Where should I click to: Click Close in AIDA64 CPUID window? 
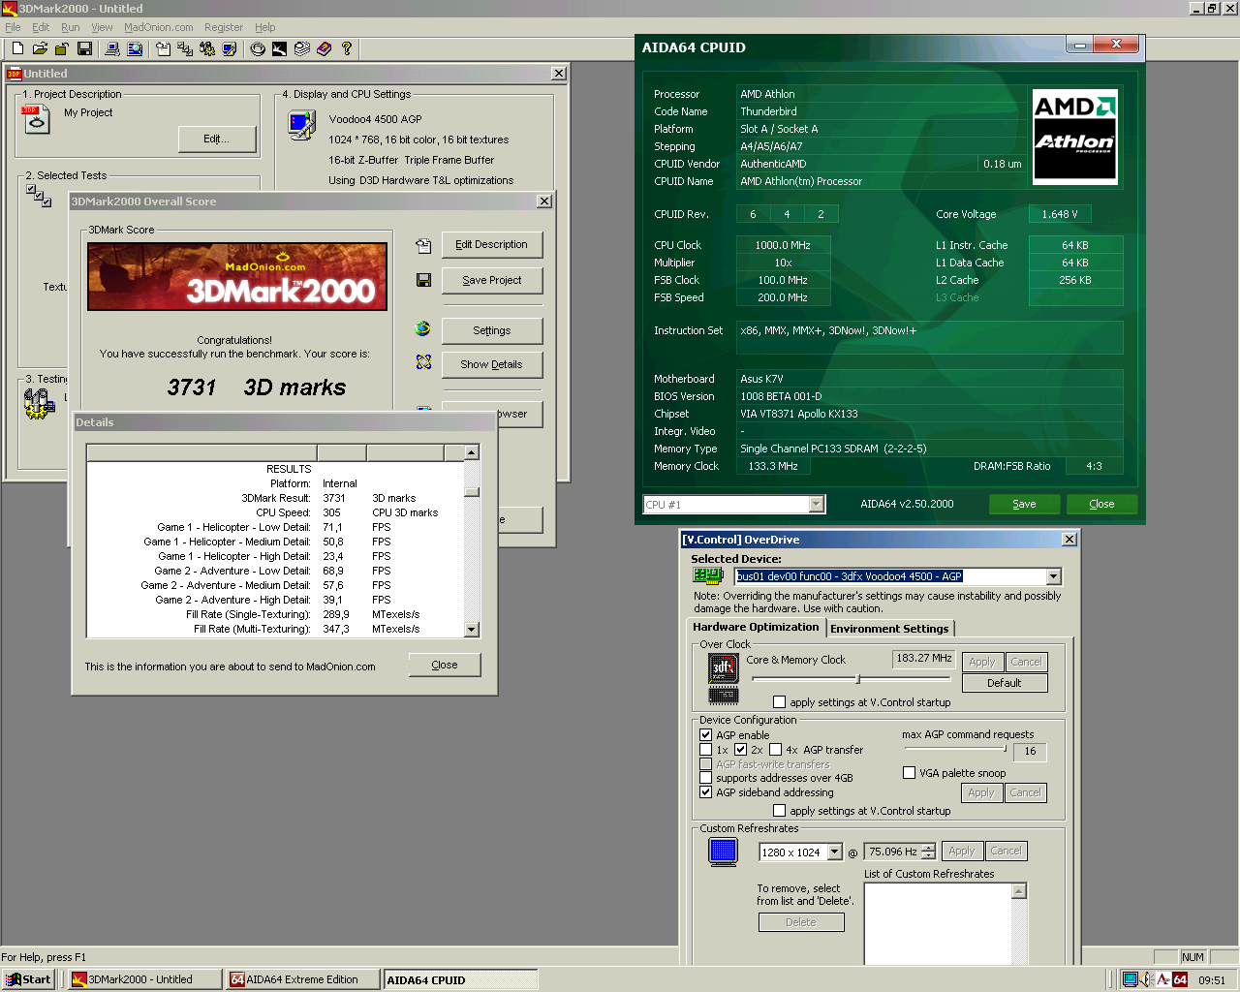tap(1102, 504)
